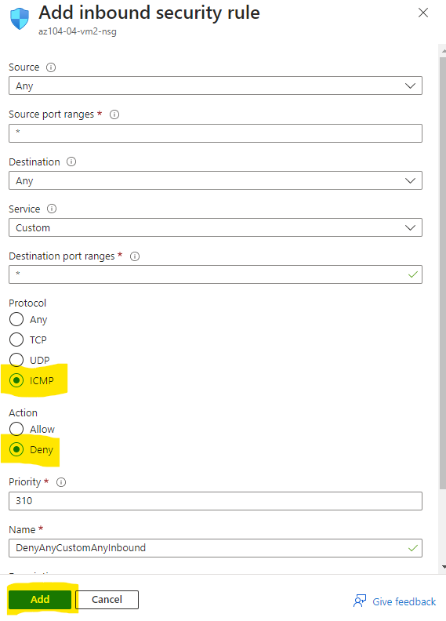The width and height of the screenshot is (446, 621).
Task: Click the Name field containing DenyAnyCustomAnyInbound
Action: pos(216,548)
